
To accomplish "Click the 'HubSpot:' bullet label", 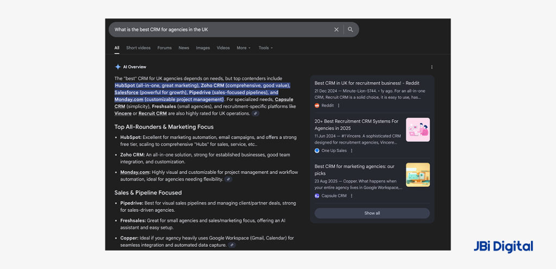I will [131, 137].
